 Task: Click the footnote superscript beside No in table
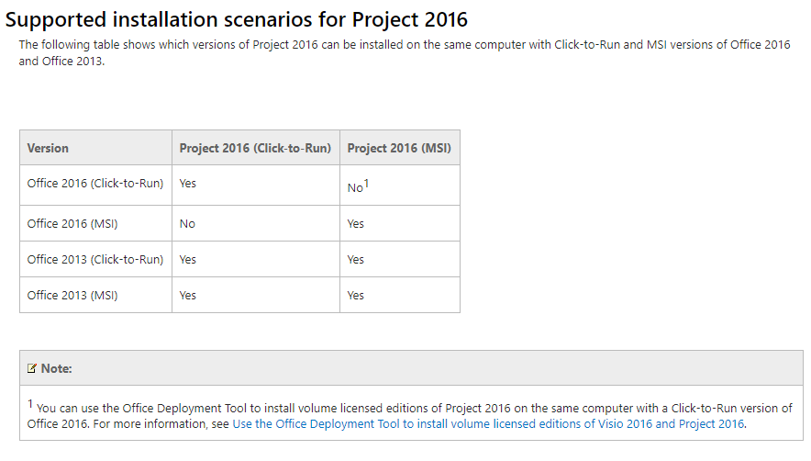click(x=366, y=183)
